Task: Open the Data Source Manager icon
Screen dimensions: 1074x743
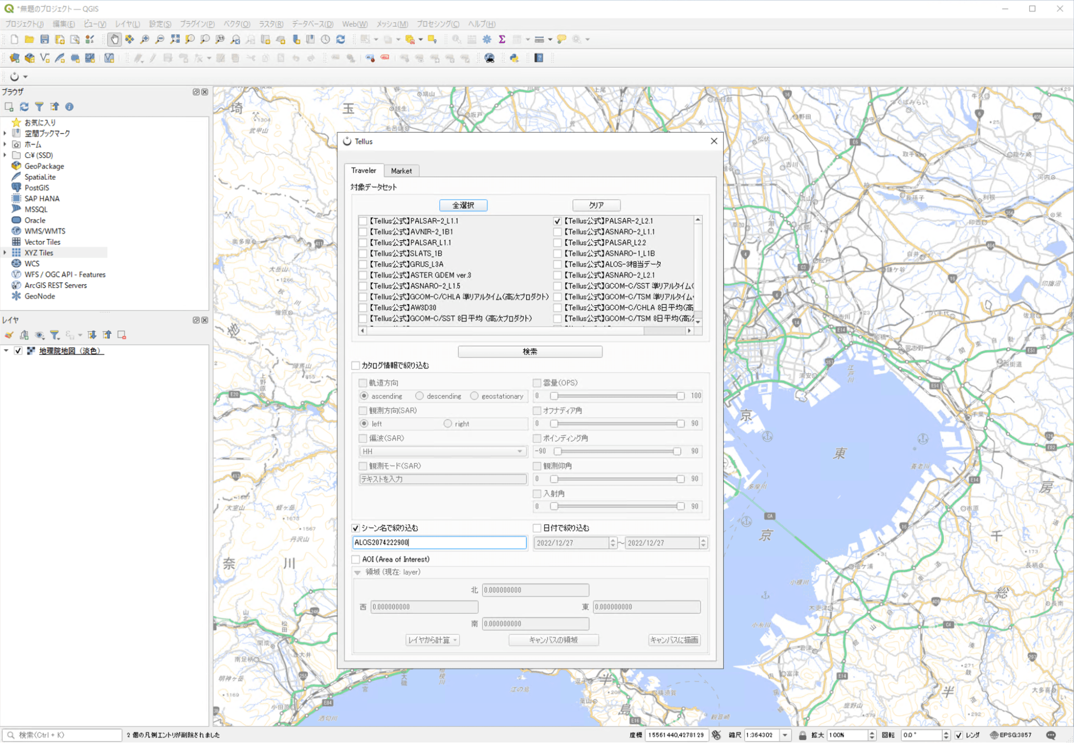Action: 15,58
